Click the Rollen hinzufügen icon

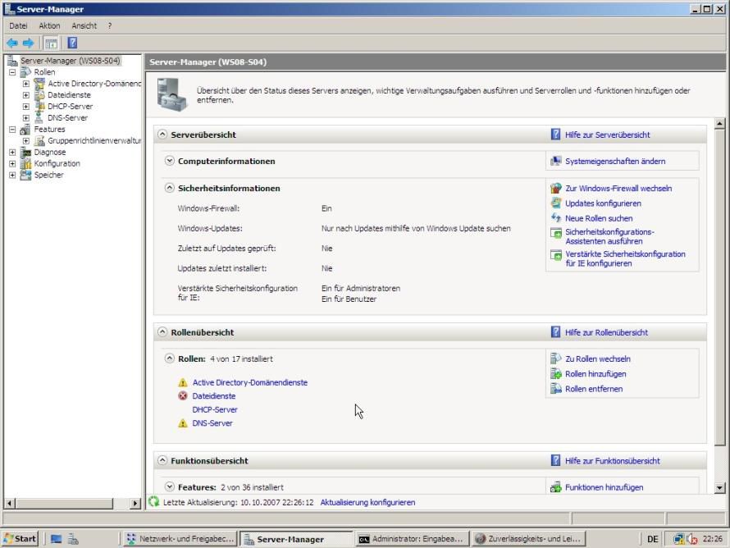pos(556,373)
